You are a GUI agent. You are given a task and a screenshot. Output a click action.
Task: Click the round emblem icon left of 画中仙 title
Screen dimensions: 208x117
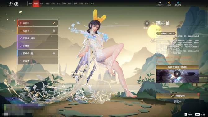click(147, 24)
